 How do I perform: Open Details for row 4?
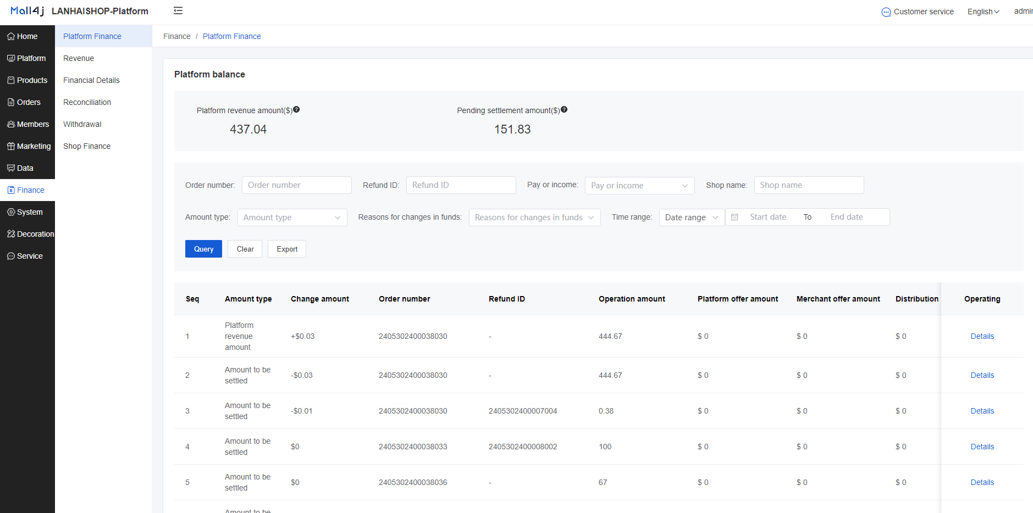[x=982, y=447]
